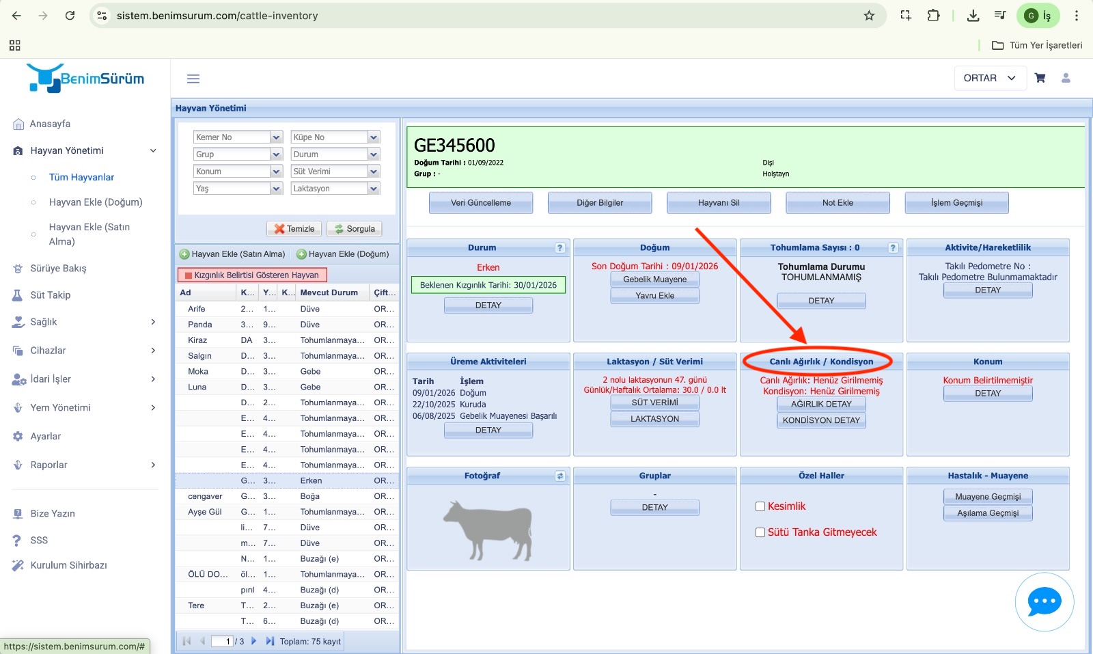Click the site info icon in the address bar
This screenshot has height=654, width=1093.
(102, 16)
